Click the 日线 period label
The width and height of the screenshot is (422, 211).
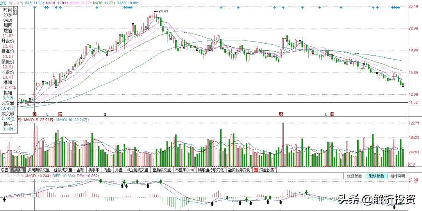[3, 3]
